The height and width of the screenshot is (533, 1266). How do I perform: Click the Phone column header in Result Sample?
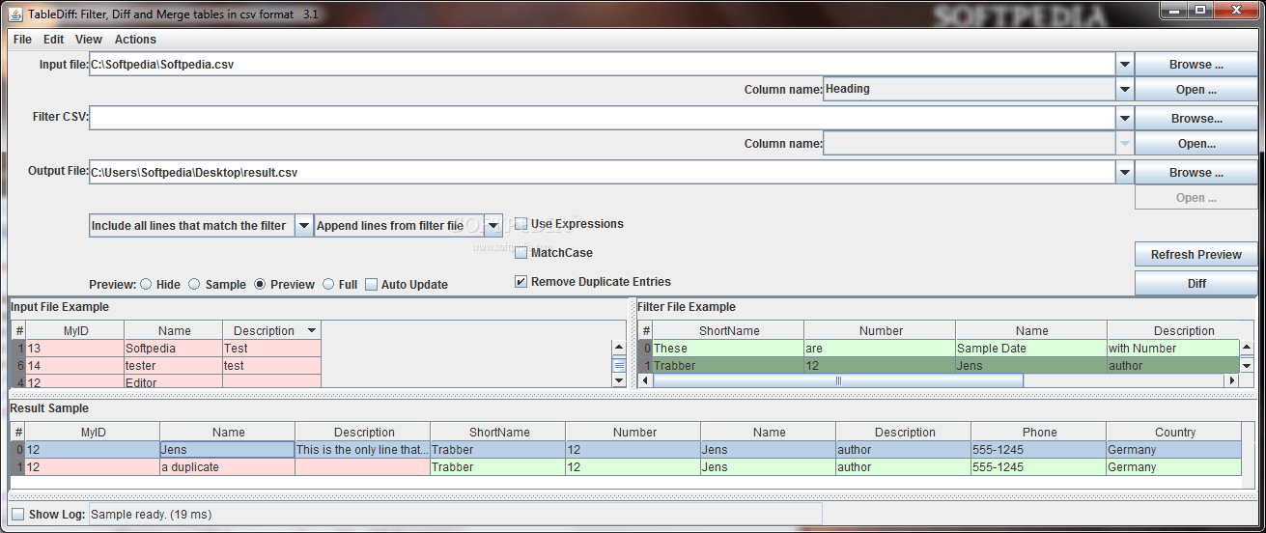point(1039,433)
